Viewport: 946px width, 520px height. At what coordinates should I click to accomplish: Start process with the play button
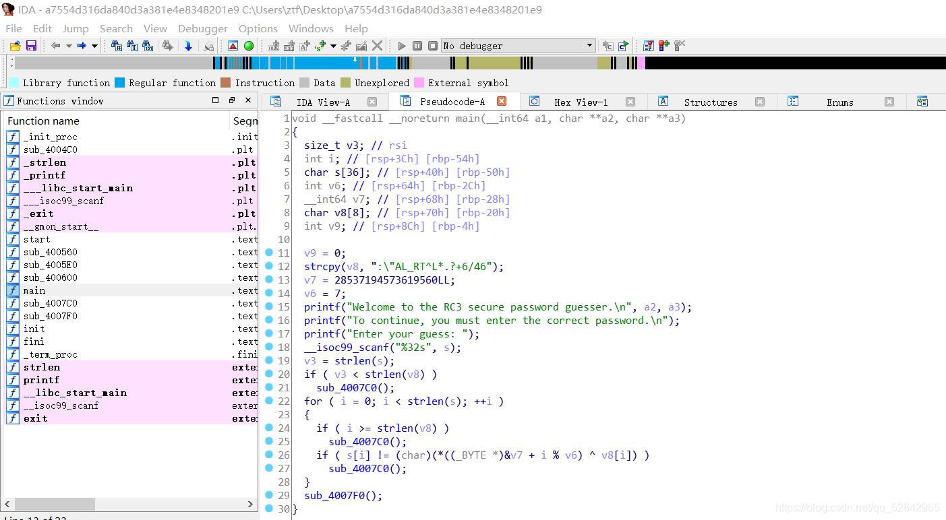click(x=402, y=46)
